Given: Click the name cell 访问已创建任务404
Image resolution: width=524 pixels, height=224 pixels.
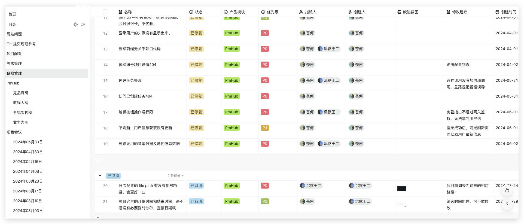Looking at the screenshot, I should click(136, 96).
